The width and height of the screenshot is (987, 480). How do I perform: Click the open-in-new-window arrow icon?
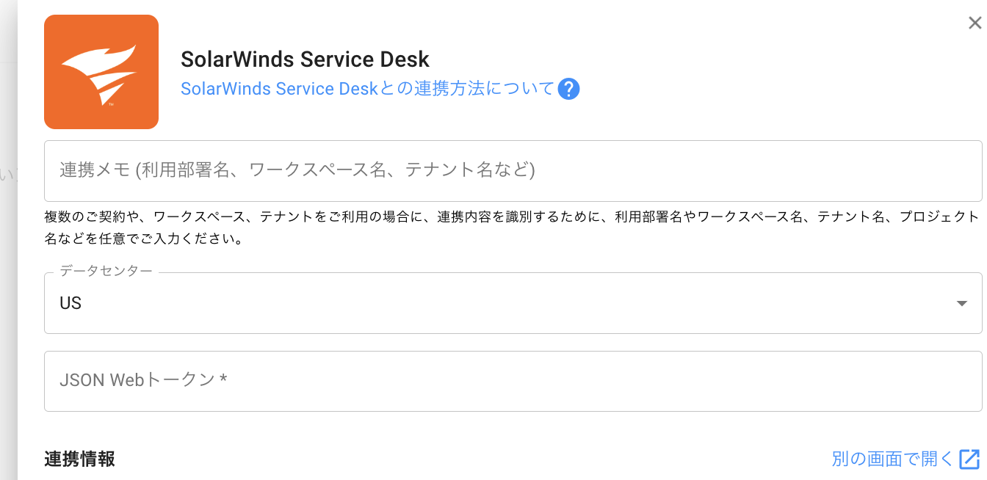(970, 459)
